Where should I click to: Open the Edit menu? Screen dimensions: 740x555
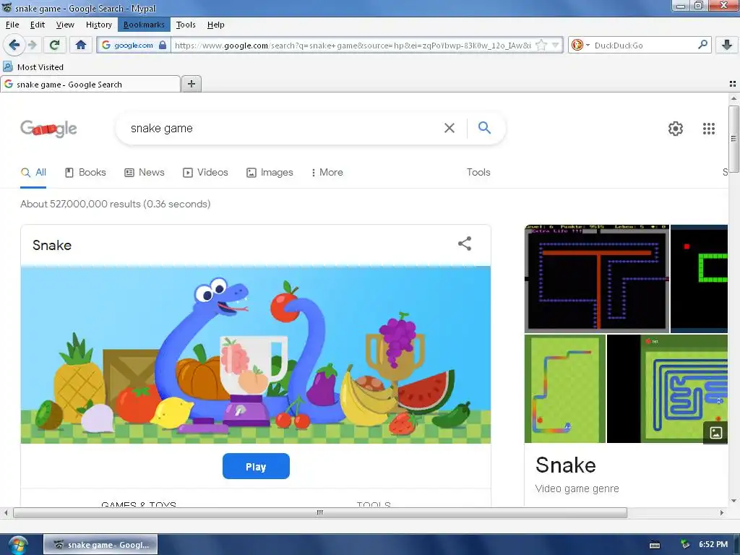[x=38, y=25]
